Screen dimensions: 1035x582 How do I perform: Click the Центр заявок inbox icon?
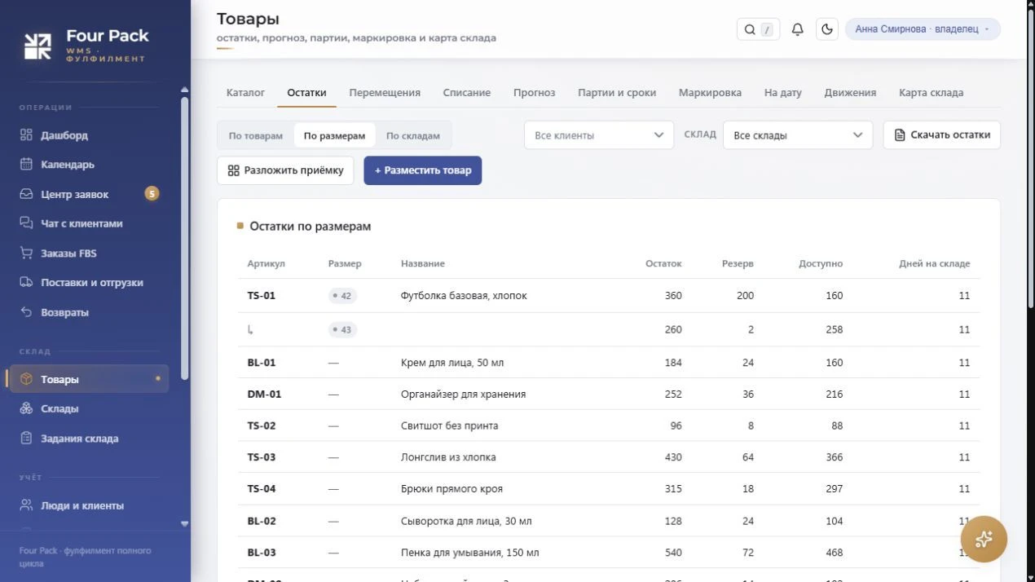tap(26, 194)
